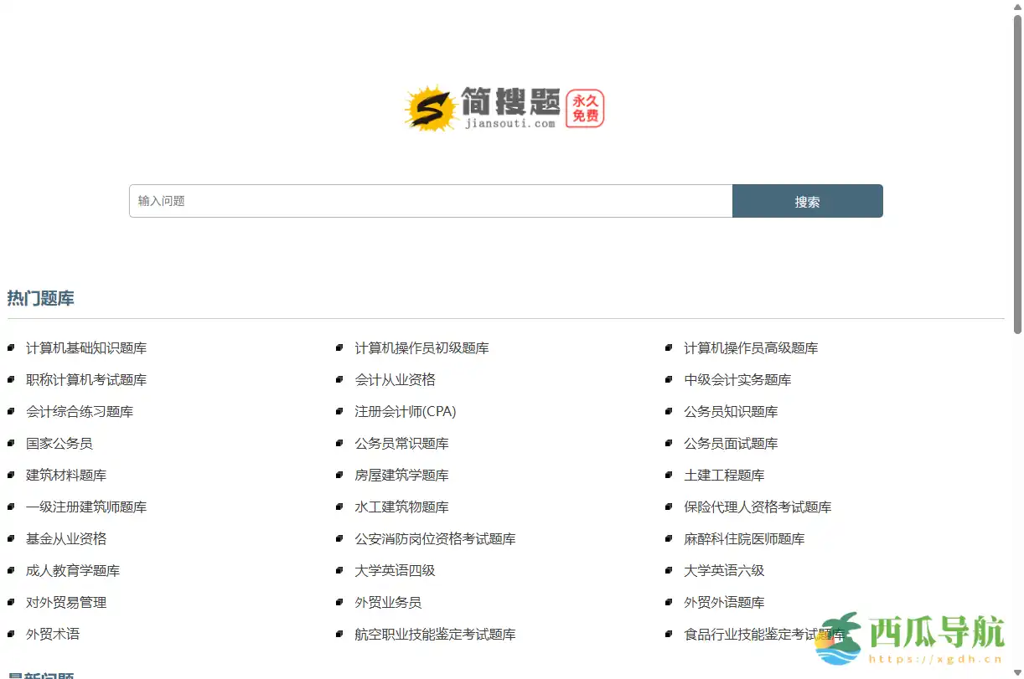Open the 麻醉科住院医师题库 page
The height and width of the screenshot is (679, 1024).
(742, 538)
